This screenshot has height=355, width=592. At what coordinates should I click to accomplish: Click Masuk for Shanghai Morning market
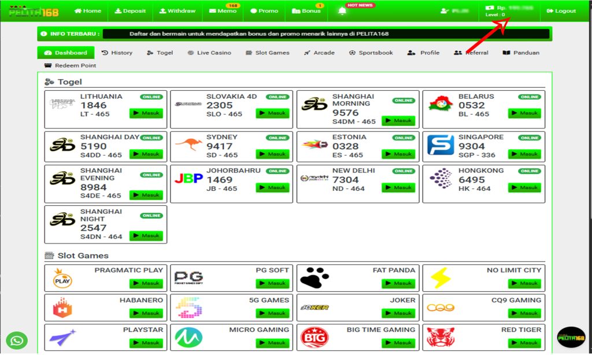(x=398, y=120)
